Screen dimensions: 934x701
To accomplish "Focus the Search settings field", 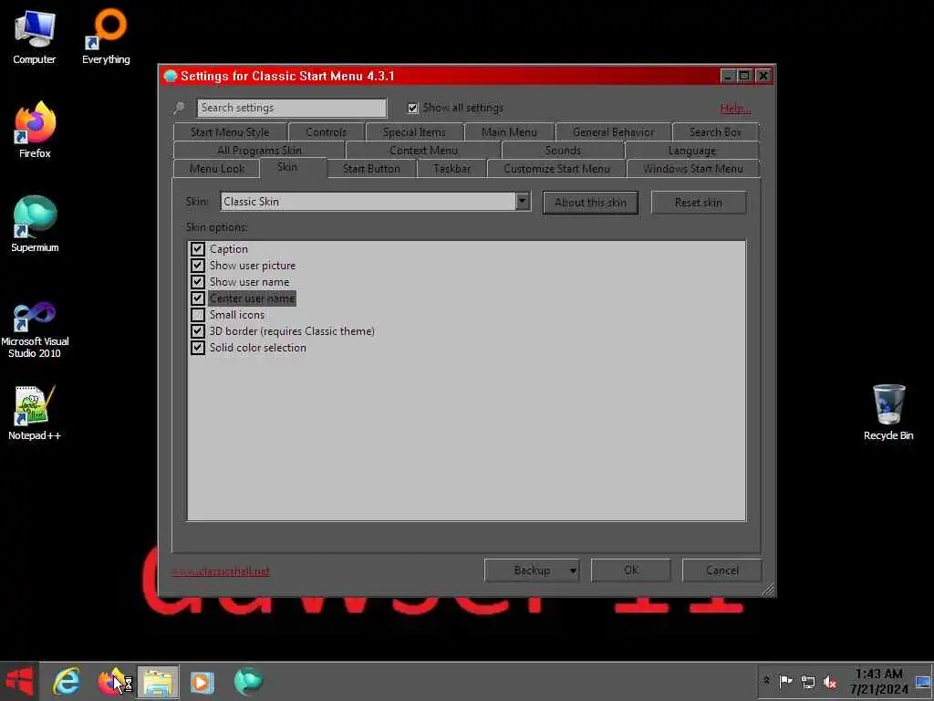I will click(292, 108).
